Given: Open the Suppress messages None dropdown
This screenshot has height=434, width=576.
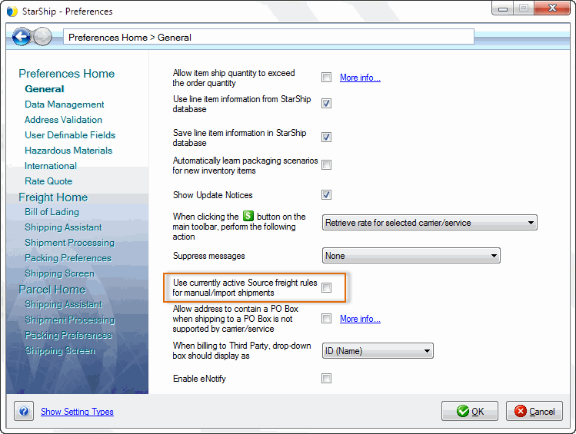Looking at the screenshot, I should [411, 256].
